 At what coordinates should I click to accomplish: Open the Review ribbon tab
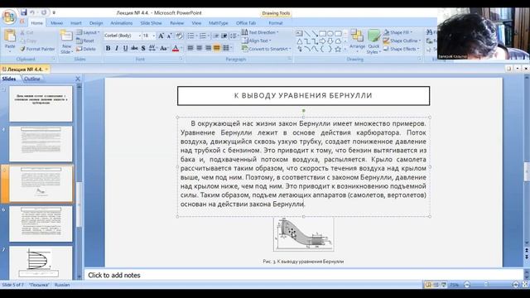click(176, 23)
